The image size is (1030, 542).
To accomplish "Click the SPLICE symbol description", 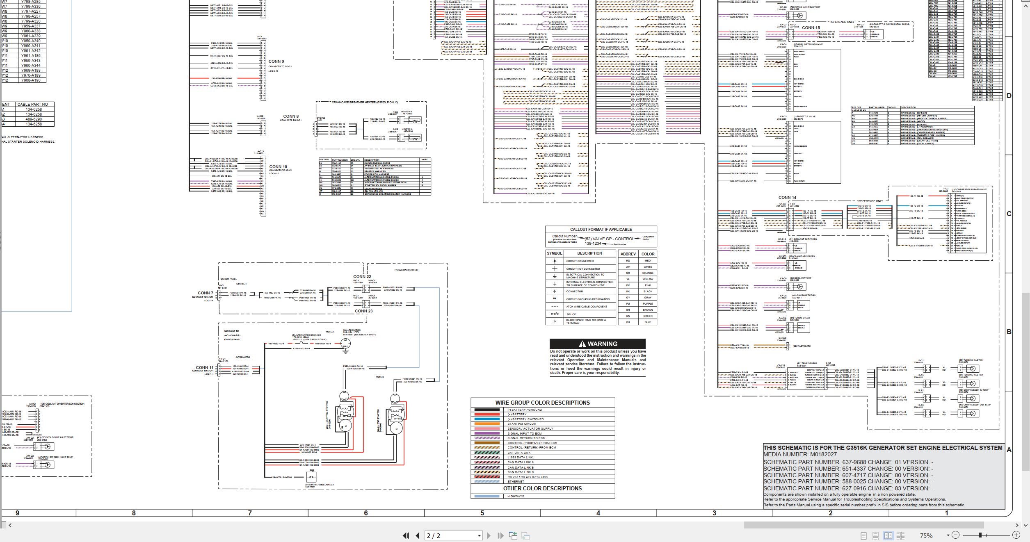I will [x=571, y=314].
